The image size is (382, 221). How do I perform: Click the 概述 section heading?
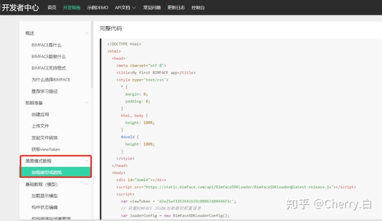(30, 33)
